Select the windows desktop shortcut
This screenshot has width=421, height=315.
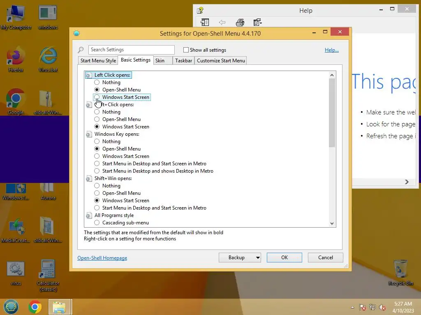pyautogui.click(x=48, y=16)
